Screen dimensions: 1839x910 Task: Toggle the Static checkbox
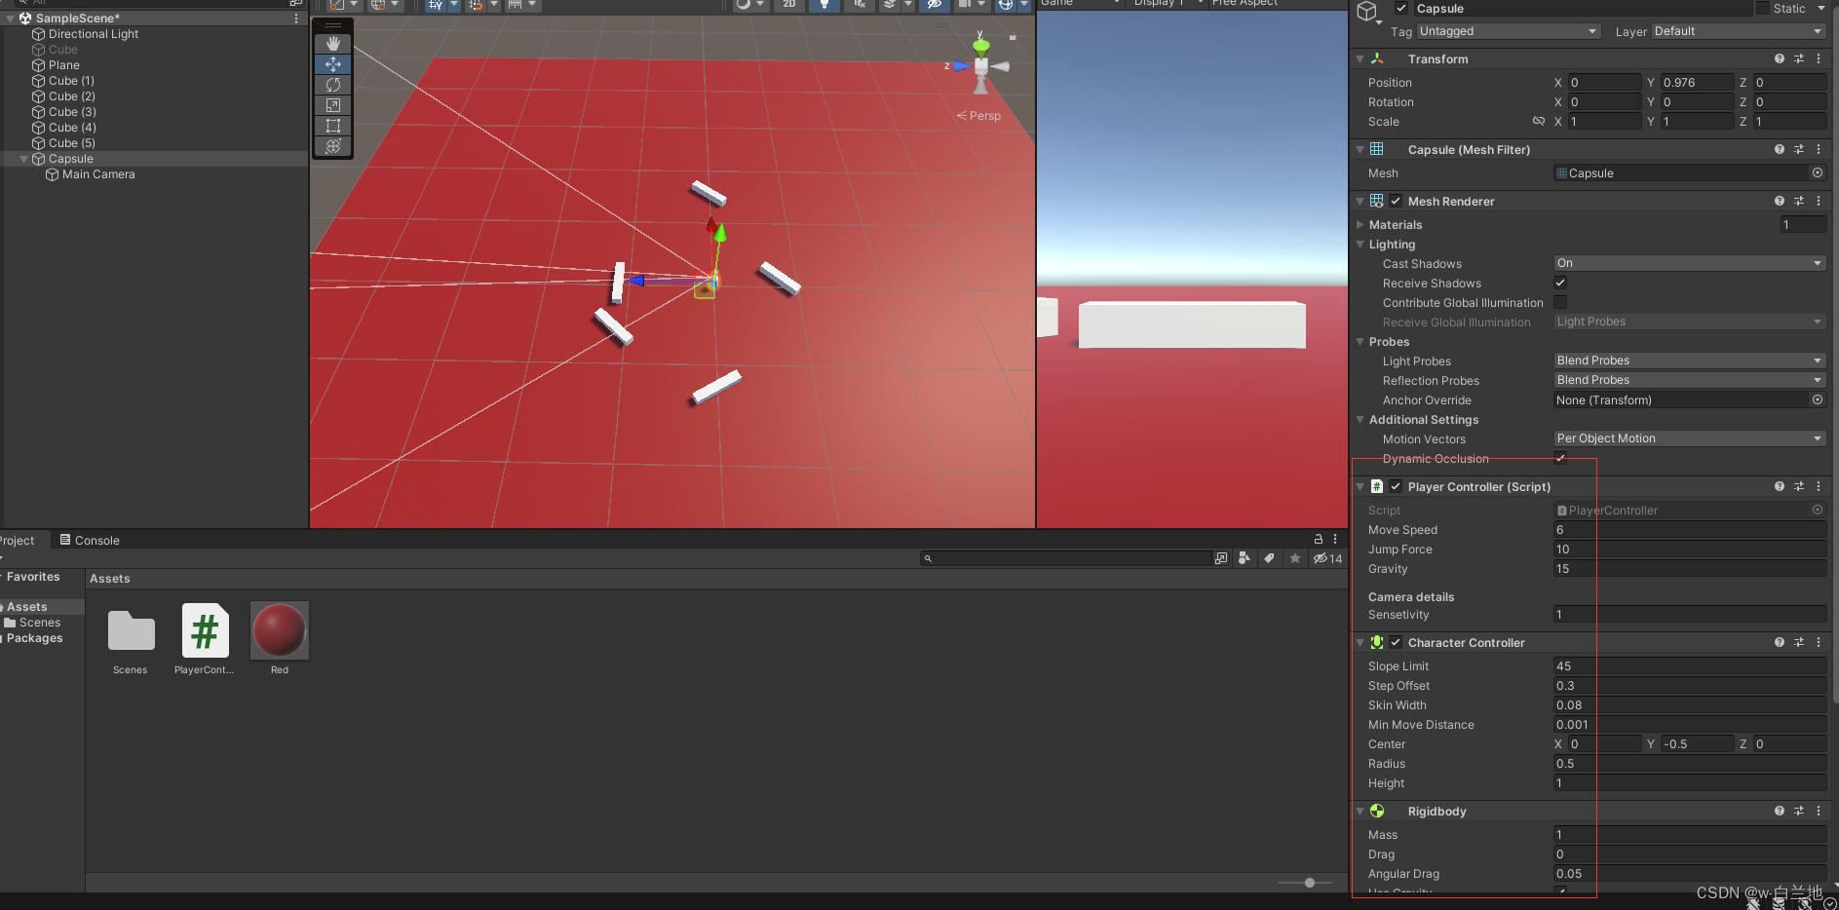(x=1763, y=9)
